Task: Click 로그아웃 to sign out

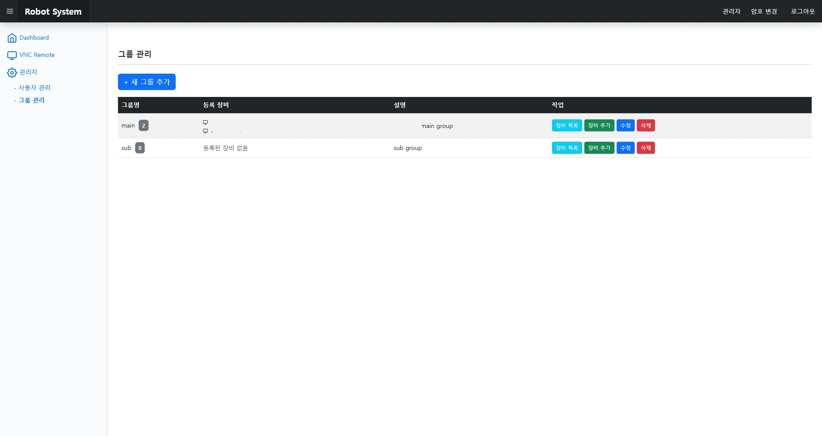Action: (x=803, y=11)
